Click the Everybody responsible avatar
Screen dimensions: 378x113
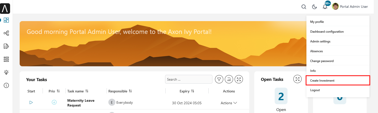[x=112, y=102]
